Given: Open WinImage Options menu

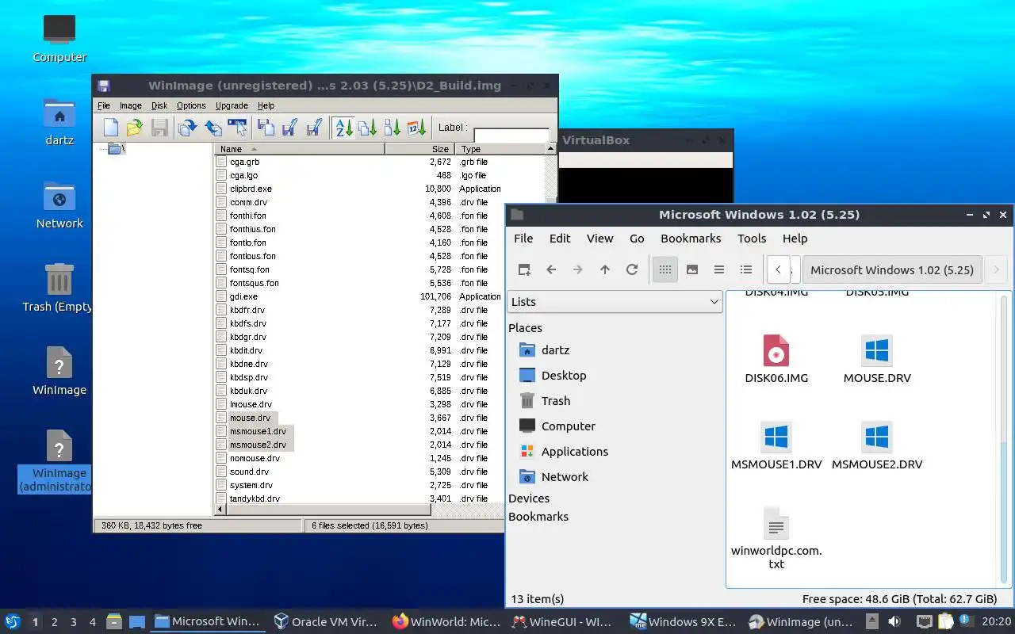Looking at the screenshot, I should pyautogui.click(x=191, y=105).
